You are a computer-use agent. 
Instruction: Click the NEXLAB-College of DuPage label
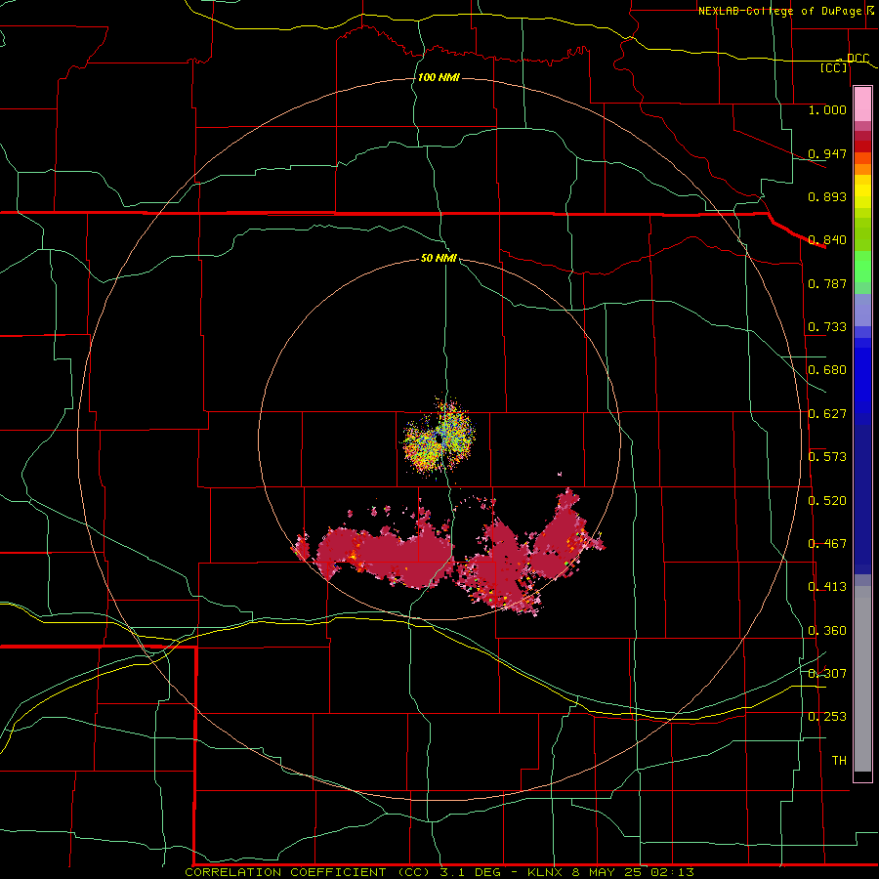779,11
